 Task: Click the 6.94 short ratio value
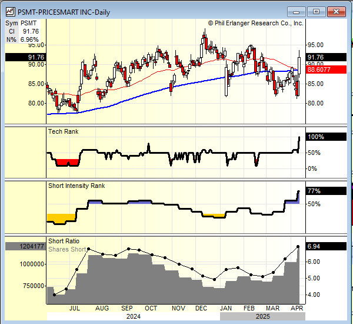(x=326, y=246)
